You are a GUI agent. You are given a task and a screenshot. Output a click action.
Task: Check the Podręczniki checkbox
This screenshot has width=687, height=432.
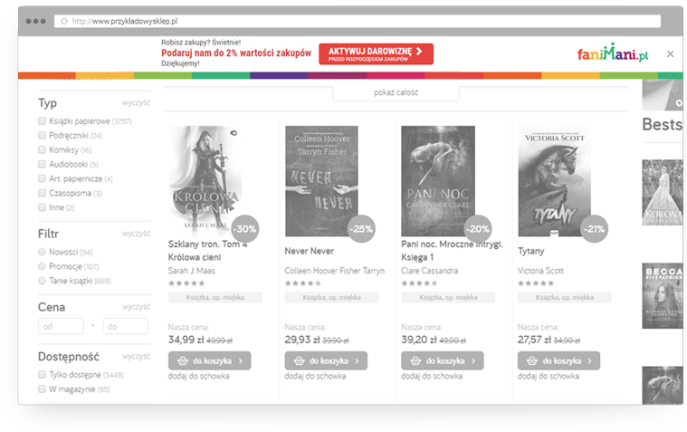pyautogui.click(x=42, y=136)
